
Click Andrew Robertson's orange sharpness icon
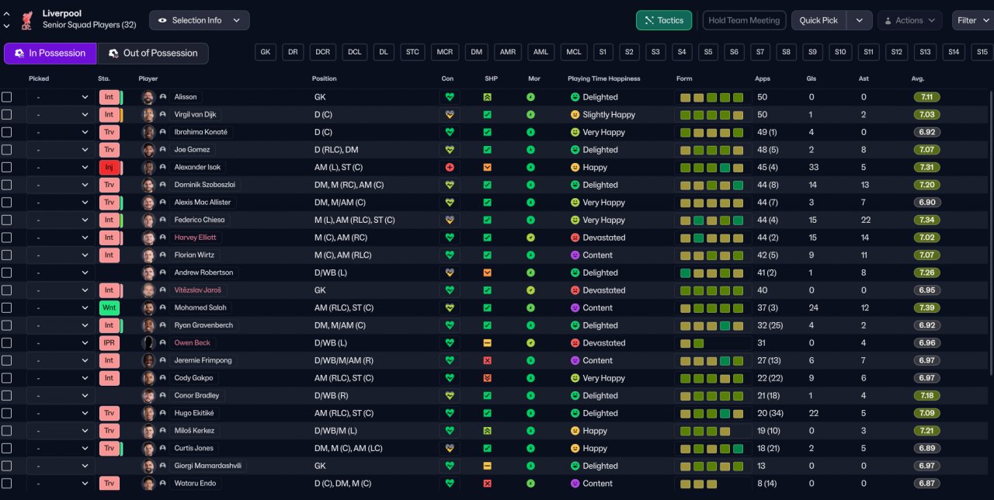tap(488, 273)
